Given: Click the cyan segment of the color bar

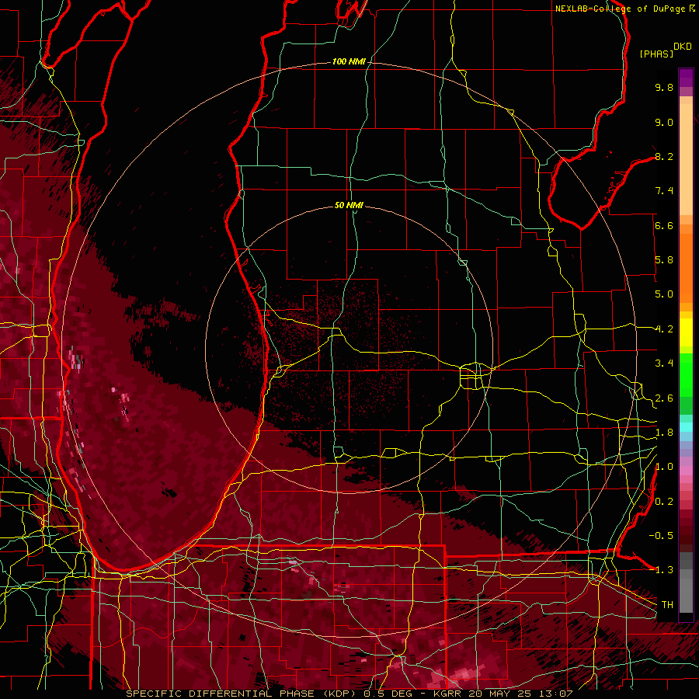Looking at the screenshot, I should (x=686, y=427).
